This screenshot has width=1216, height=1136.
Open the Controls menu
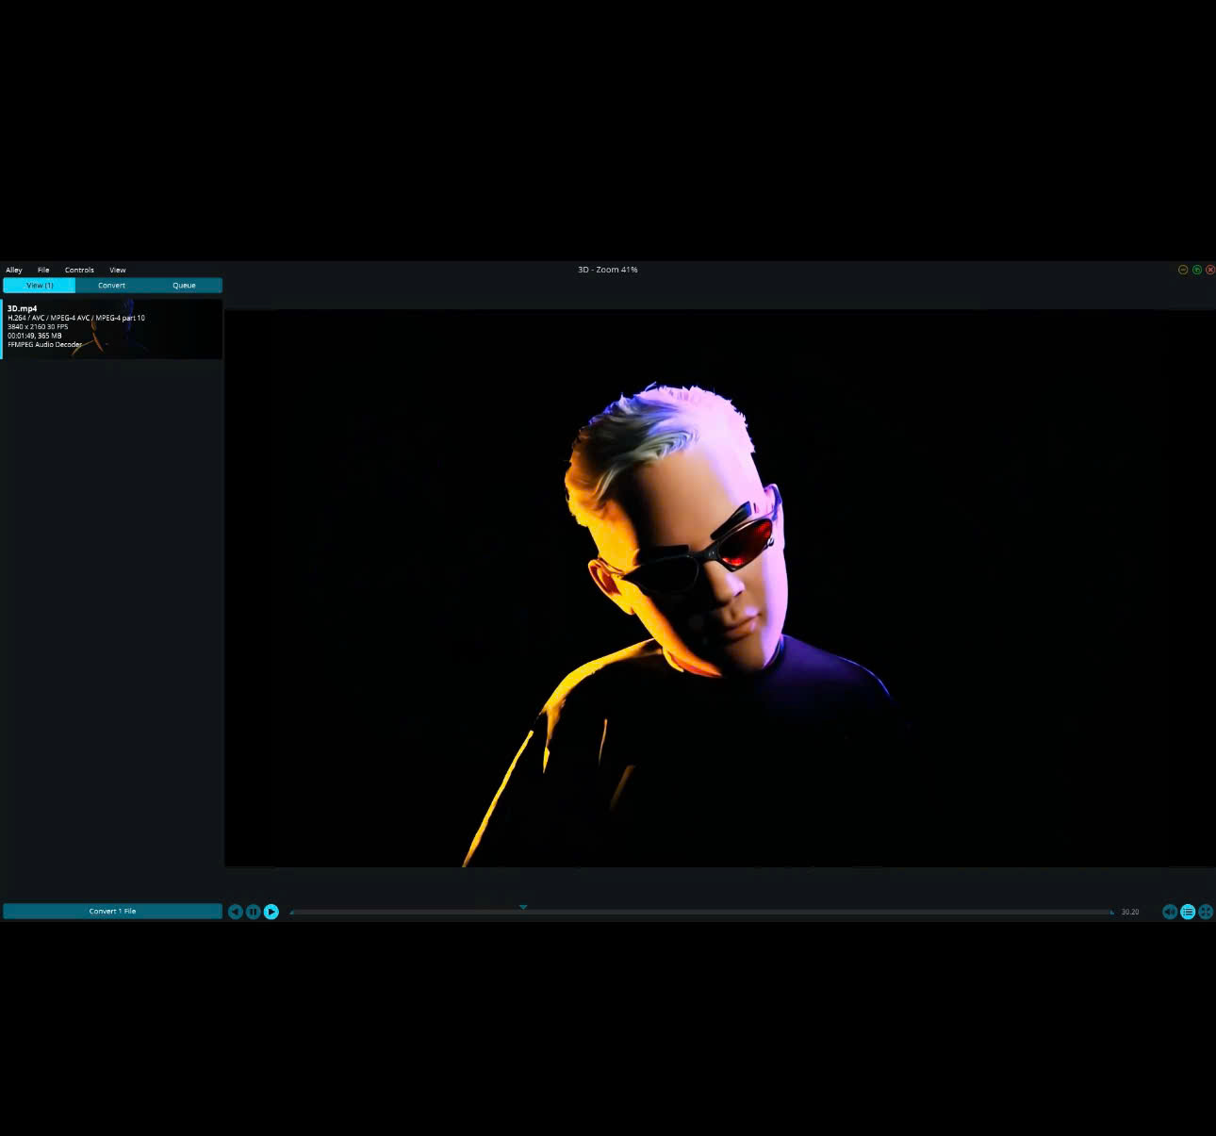(79, 270)
